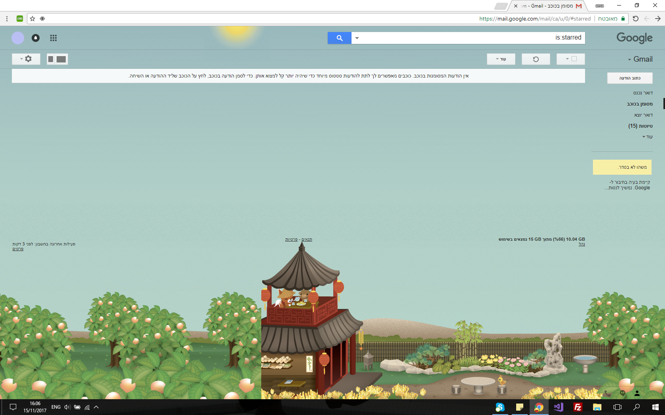Open the Google notifications bell
665x415 pixels.
click(x=36, y=38)
